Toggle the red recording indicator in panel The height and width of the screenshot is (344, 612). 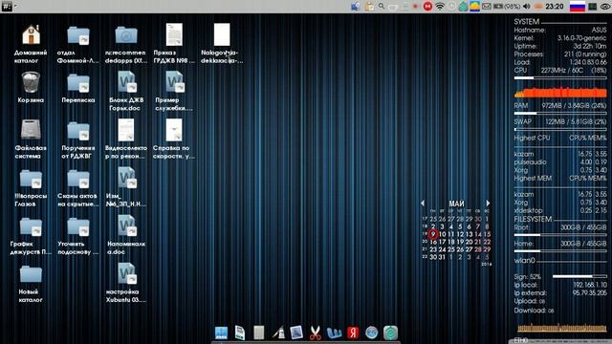pos(415,7)
